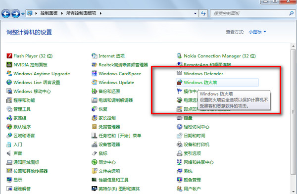Screen dimensions: 297x194
Task: Open the 设备管理器 icon
Action: click(x=95, y=145)
